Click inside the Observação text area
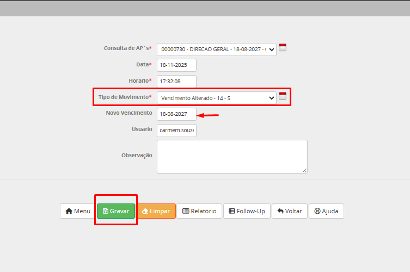 click(232, 156)
